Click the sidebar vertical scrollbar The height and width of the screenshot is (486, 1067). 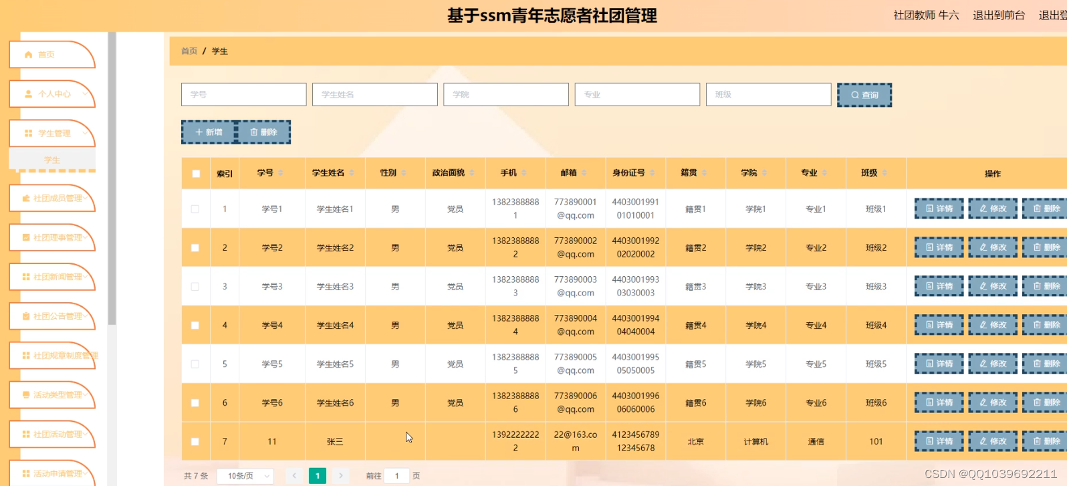click(x=112, y=178)
